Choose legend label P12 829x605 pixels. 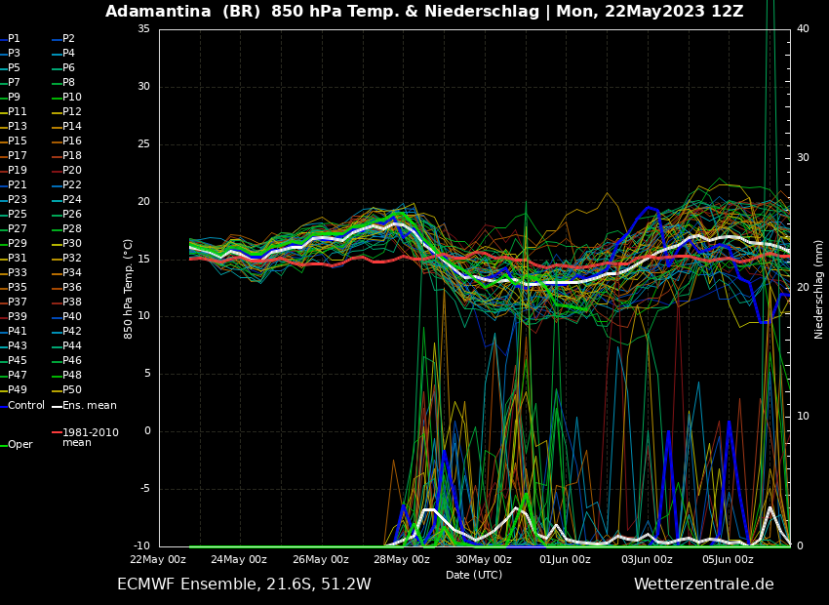(x=66, y=111)
